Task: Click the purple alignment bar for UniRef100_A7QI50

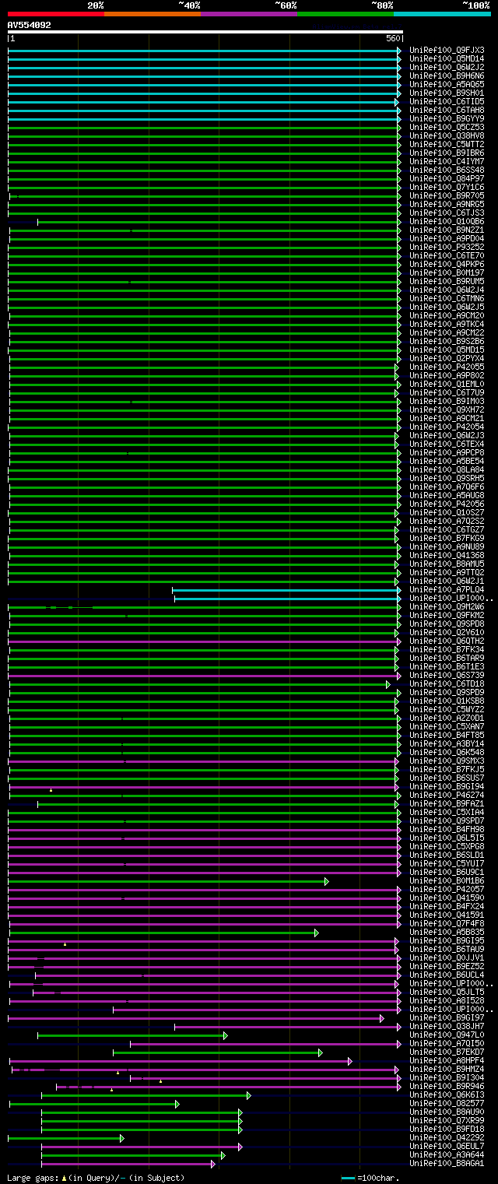Action: pos(265,1043)
